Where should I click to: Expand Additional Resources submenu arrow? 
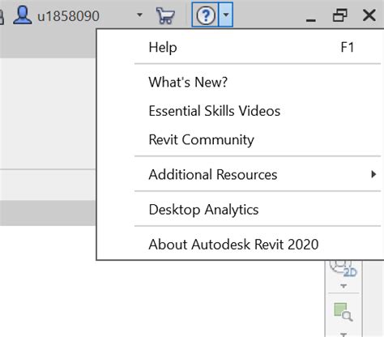pyautogui.click(x=373, y=174)
